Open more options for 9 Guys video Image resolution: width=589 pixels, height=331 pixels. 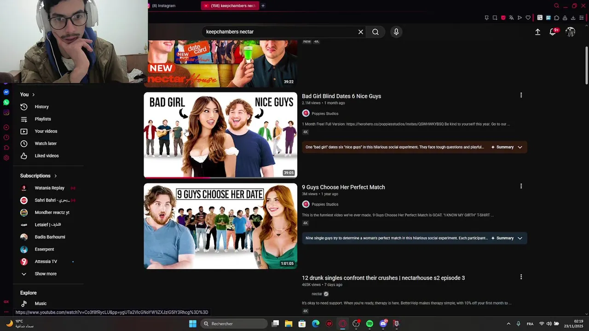pyautogui.click(x=521, y=186)
